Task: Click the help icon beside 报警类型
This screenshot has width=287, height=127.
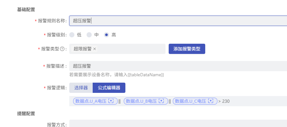Action: (62, 49)
